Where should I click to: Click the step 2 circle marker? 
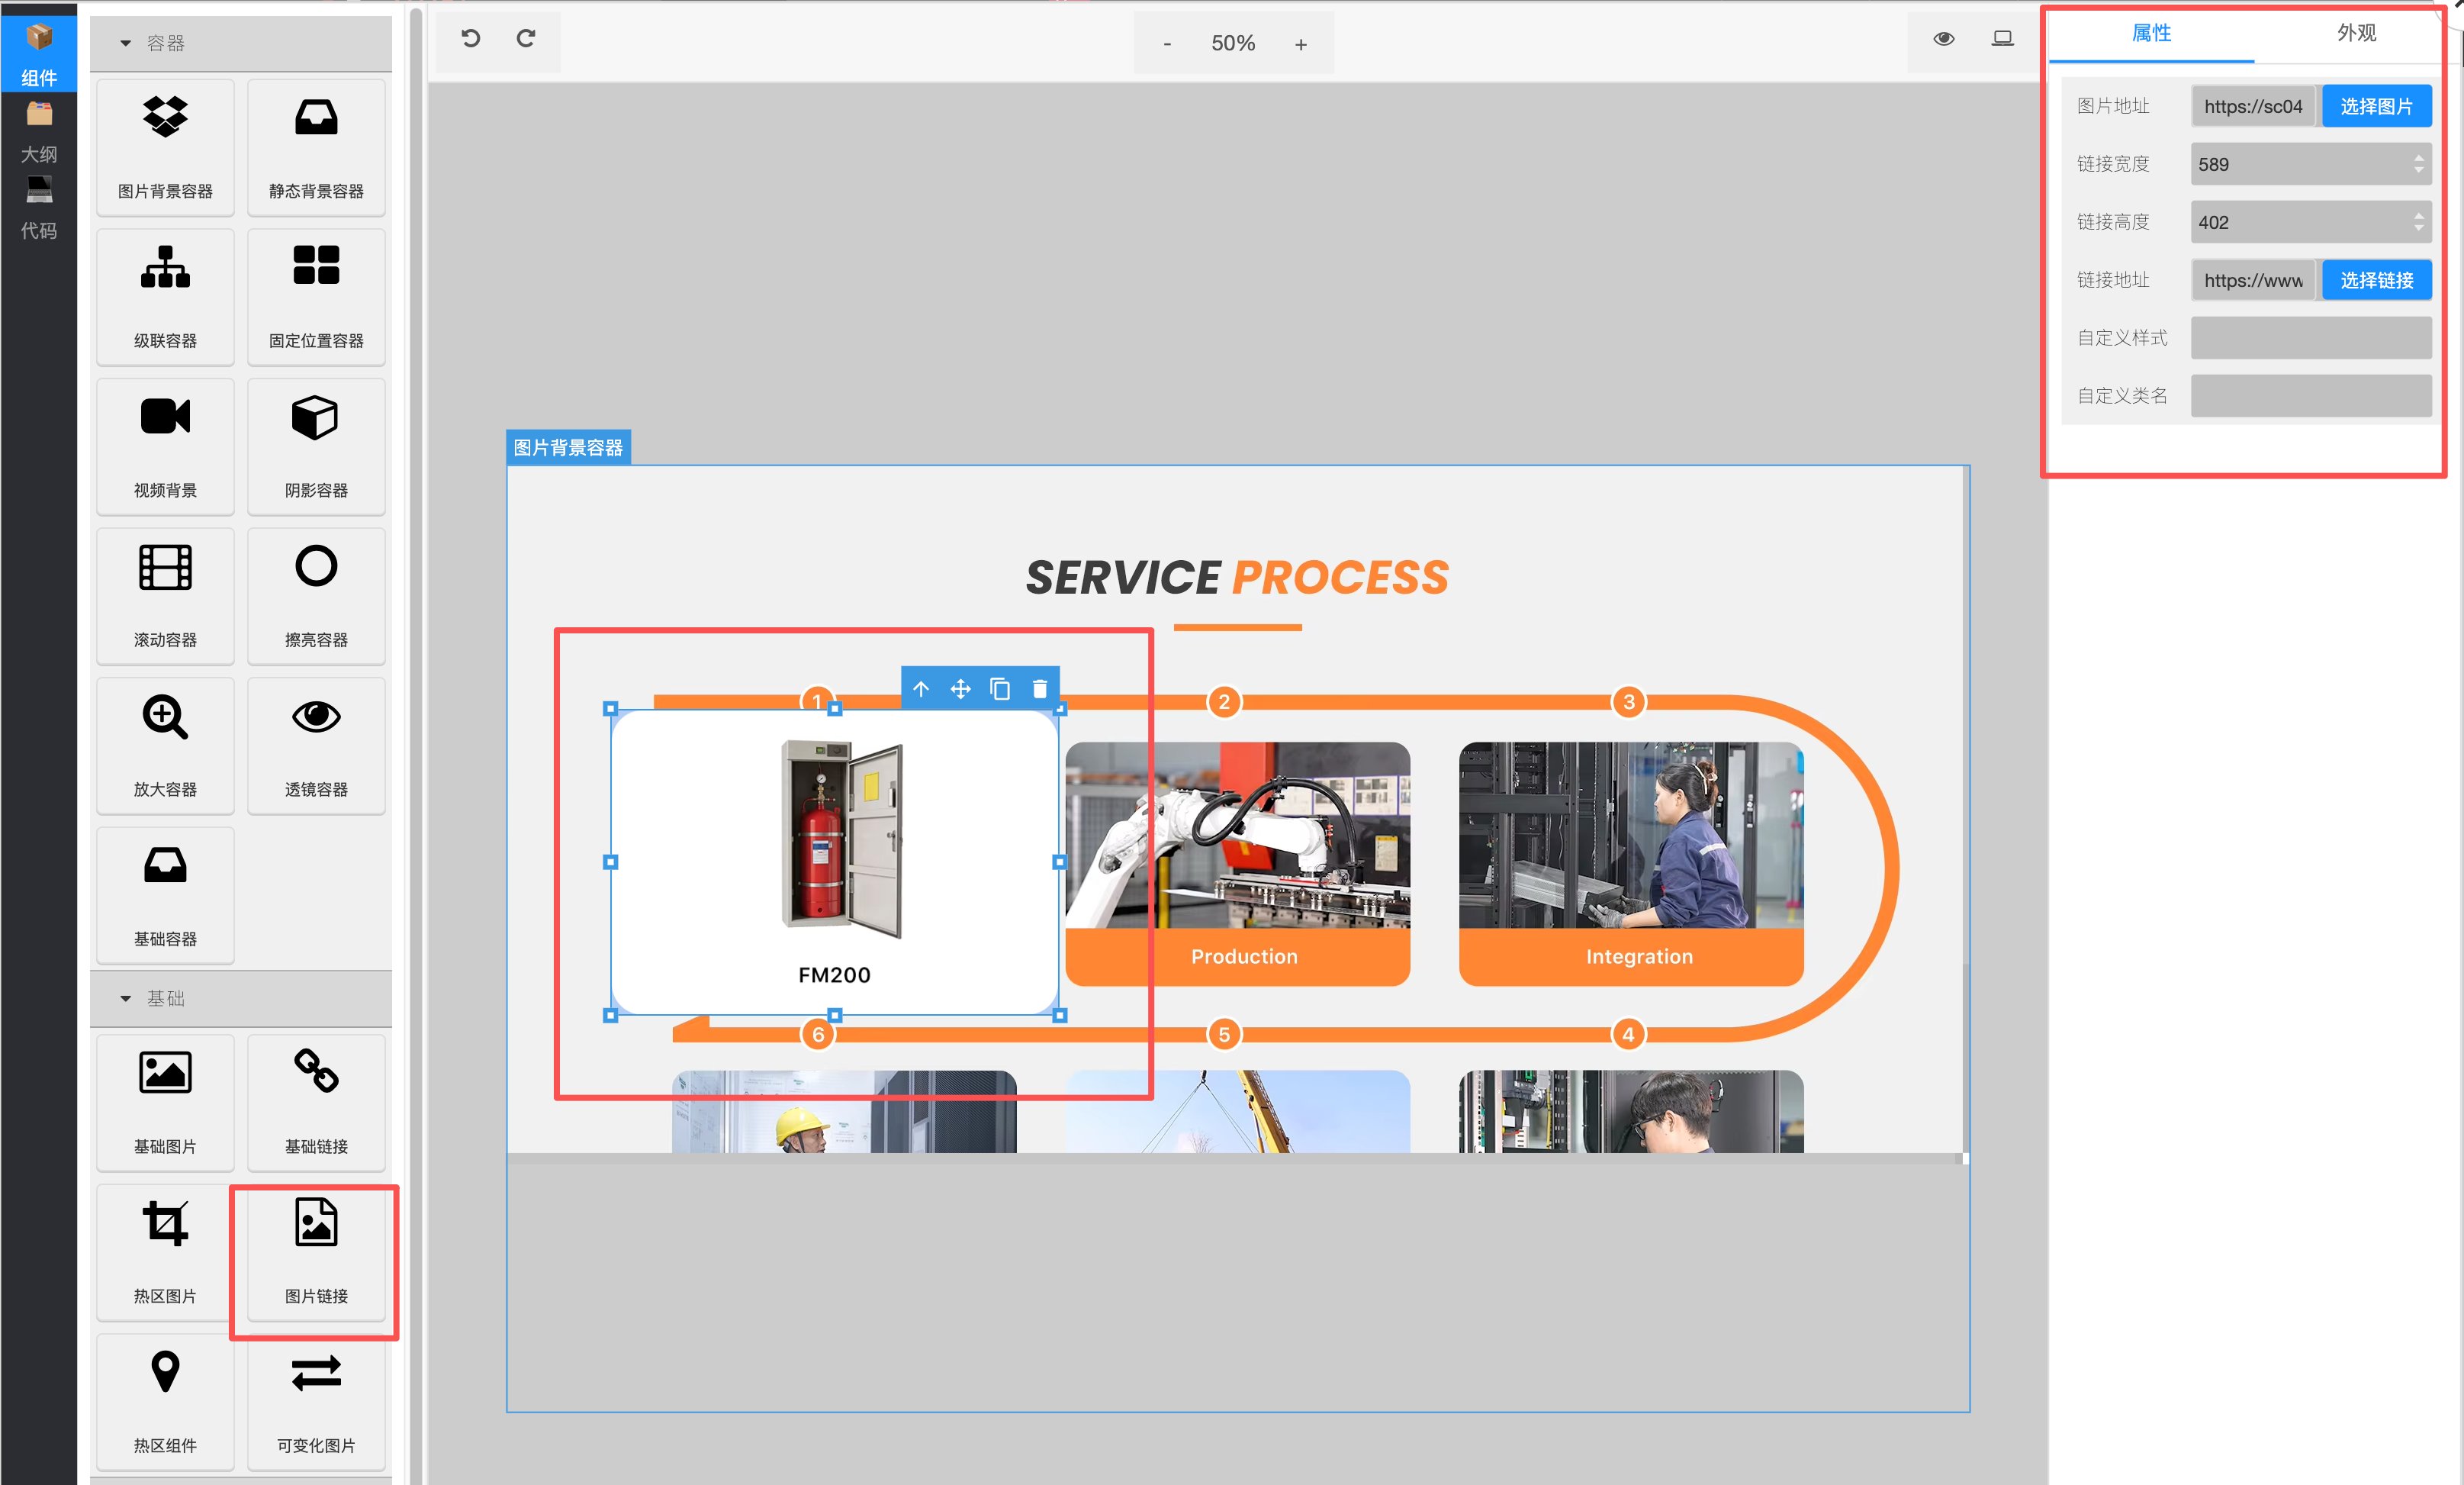[x=1224, y=702]
